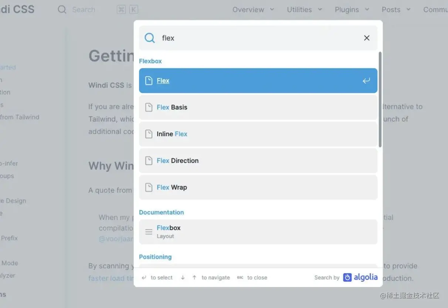Click the document icon beside Flex Wrap

[x=149, y=187]
